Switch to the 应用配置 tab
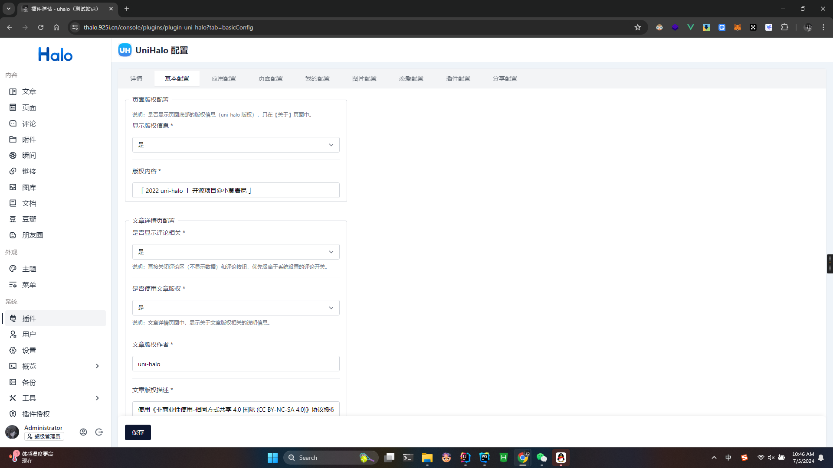The width and height of the screenshot is (833, 468). 224,78
